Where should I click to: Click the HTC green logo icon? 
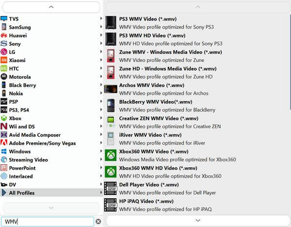4,69
